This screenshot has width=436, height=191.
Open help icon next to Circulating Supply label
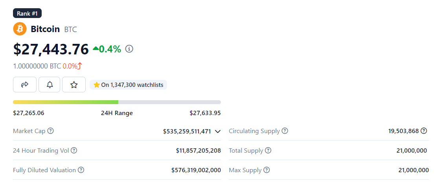[x=285, y=131]
